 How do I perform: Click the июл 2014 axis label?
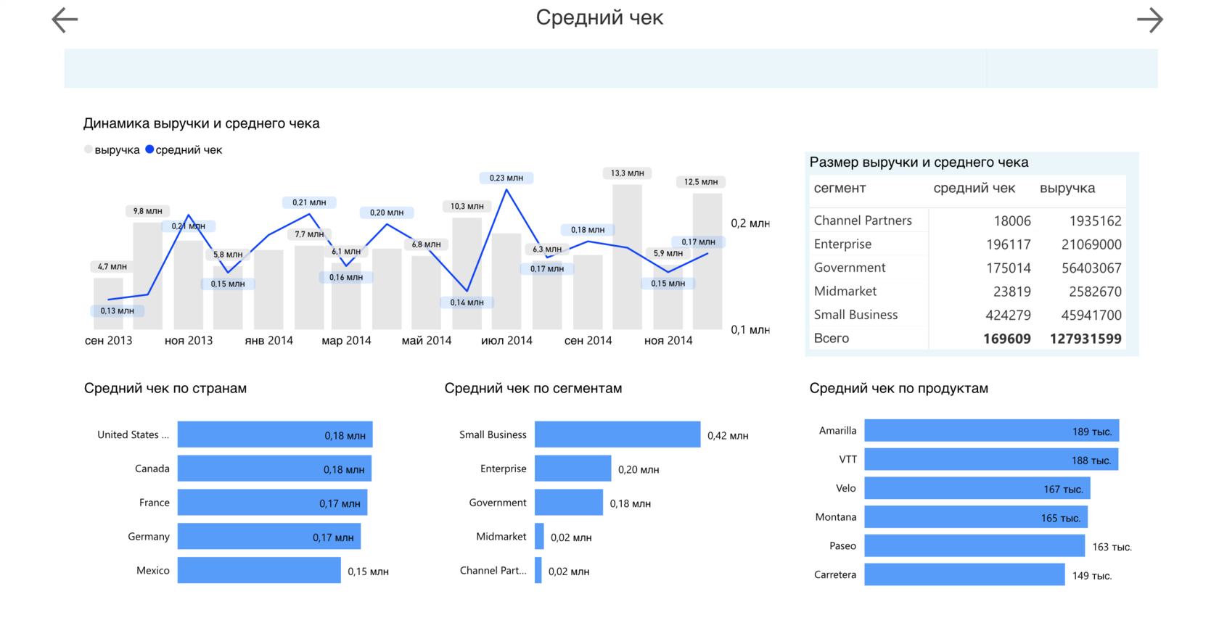coord(506,341)
